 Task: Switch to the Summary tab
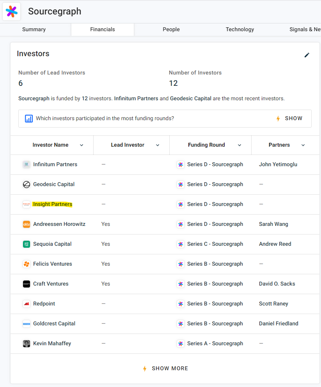(x=34, y=29)
